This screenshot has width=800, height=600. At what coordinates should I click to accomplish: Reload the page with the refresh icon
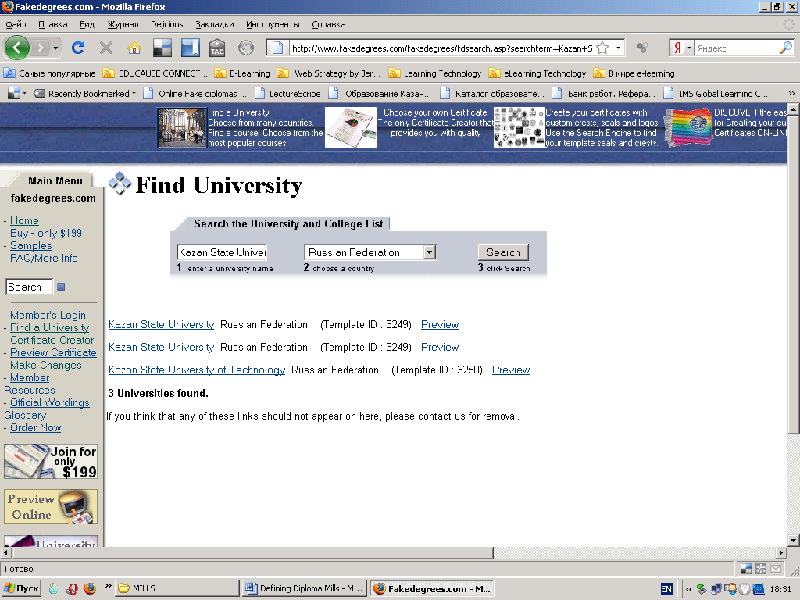point(78,48)
